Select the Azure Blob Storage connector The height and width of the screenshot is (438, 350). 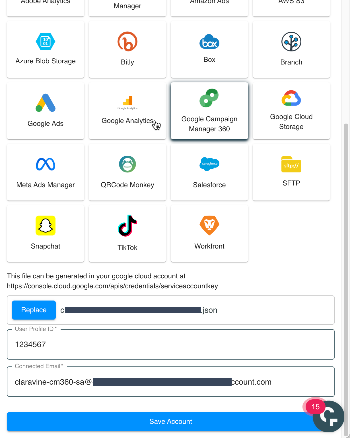point(45,49)
